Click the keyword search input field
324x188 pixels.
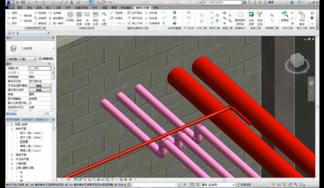tap(222, 2)
